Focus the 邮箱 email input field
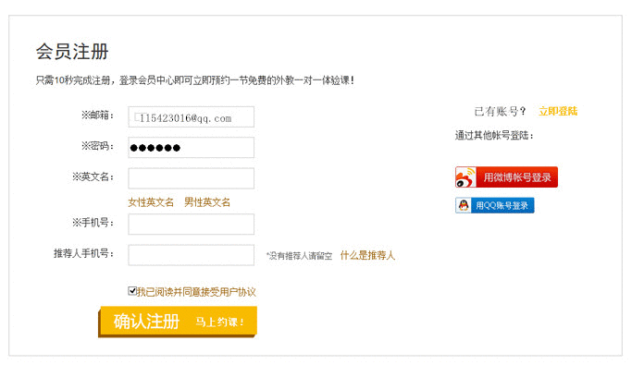The image size is (644, 365). pyautogui.click(x=191, y=116)
